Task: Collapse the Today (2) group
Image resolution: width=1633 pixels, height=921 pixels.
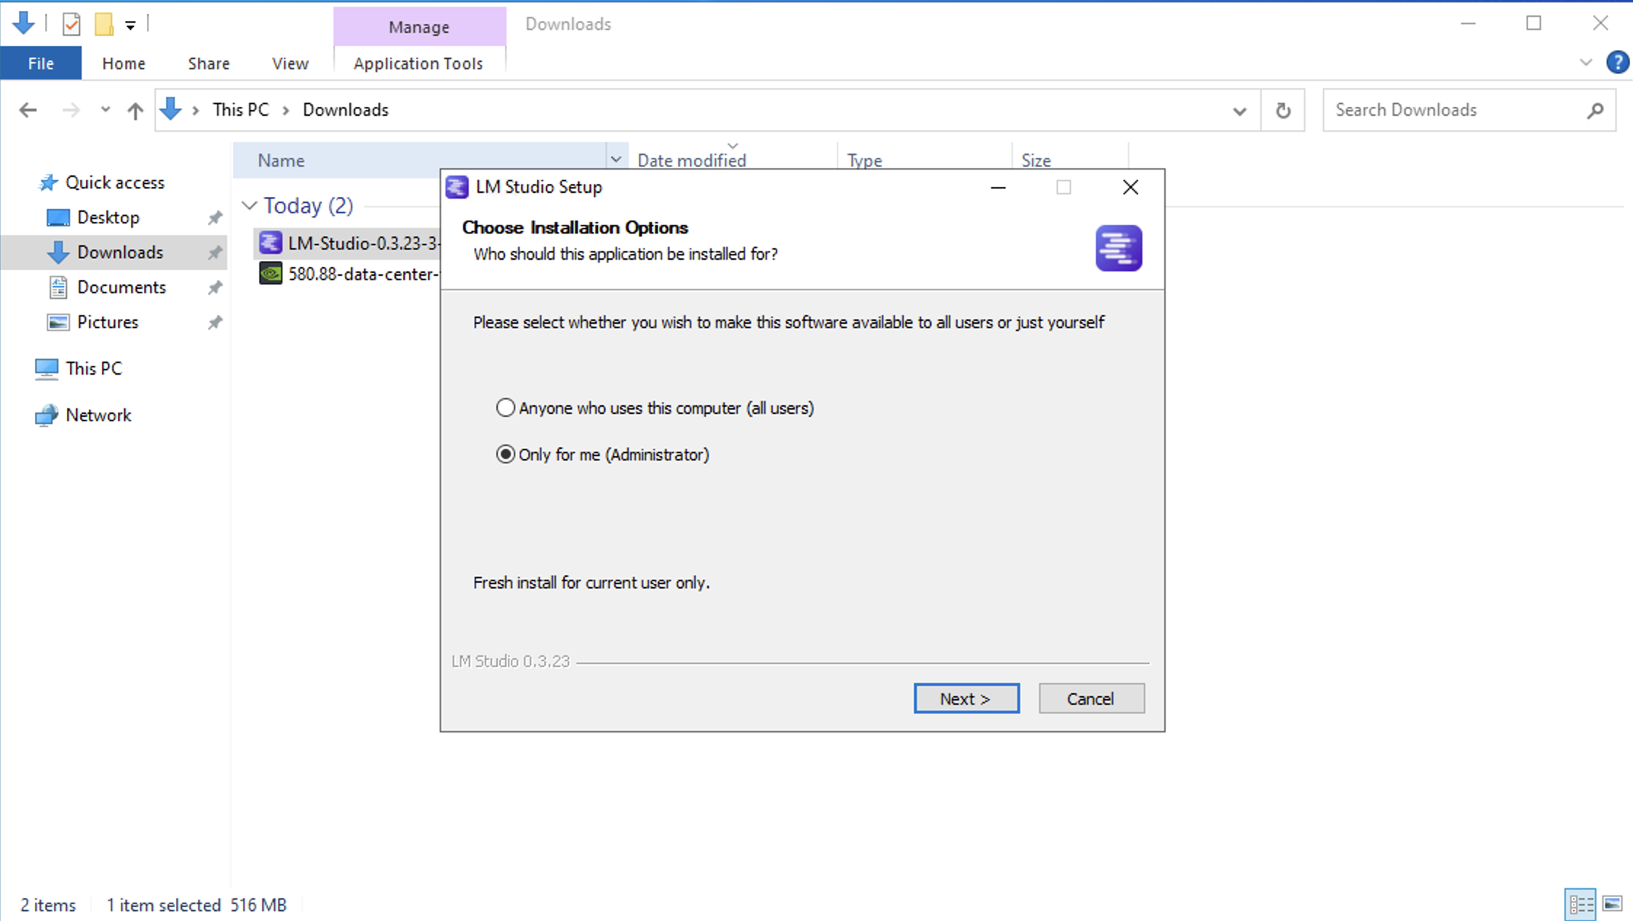Action: click(x=250, y=206)
